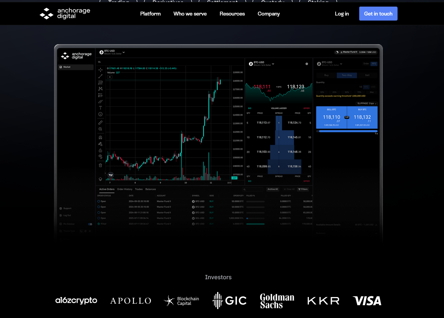The image size is (444, 318).
Task: Click the Anchorage Digital logo inside app
Action: 77,55
